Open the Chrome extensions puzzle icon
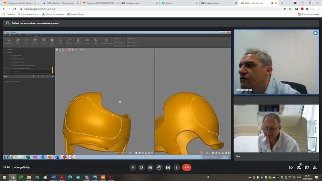Screen dimensions: 322x181 pos(307,9)
